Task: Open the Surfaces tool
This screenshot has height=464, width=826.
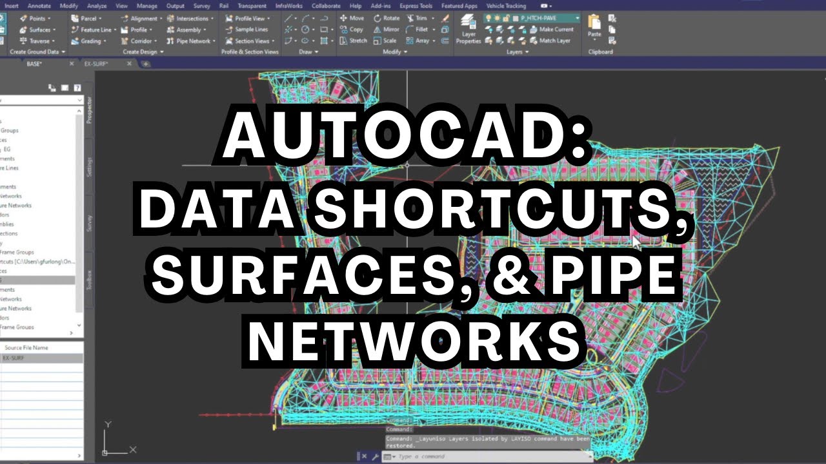Action: (x=37, y=29)
